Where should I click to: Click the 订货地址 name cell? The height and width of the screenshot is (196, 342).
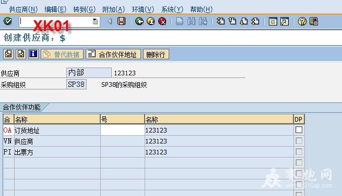[x=57, y=130]
